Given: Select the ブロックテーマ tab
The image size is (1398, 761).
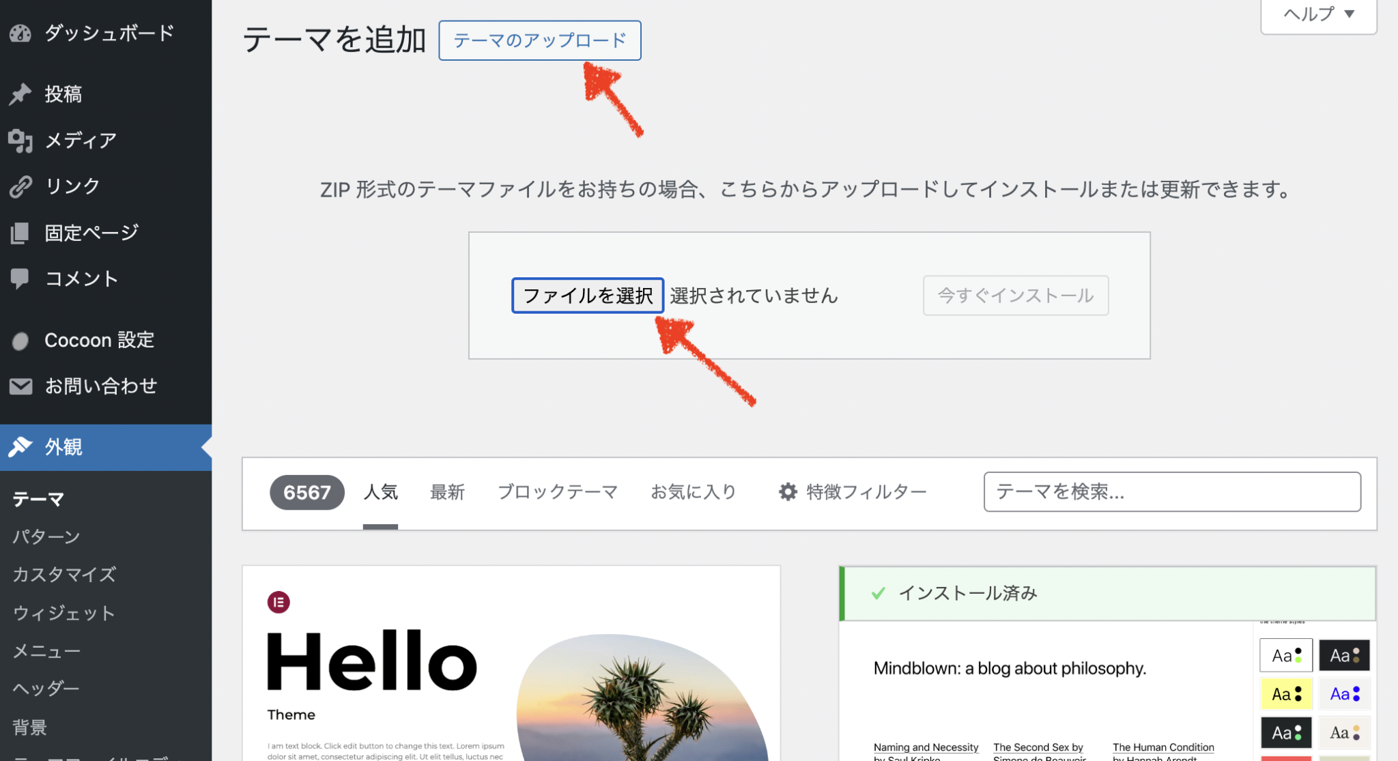Looking at the screenshot, I should coord(558,491).
